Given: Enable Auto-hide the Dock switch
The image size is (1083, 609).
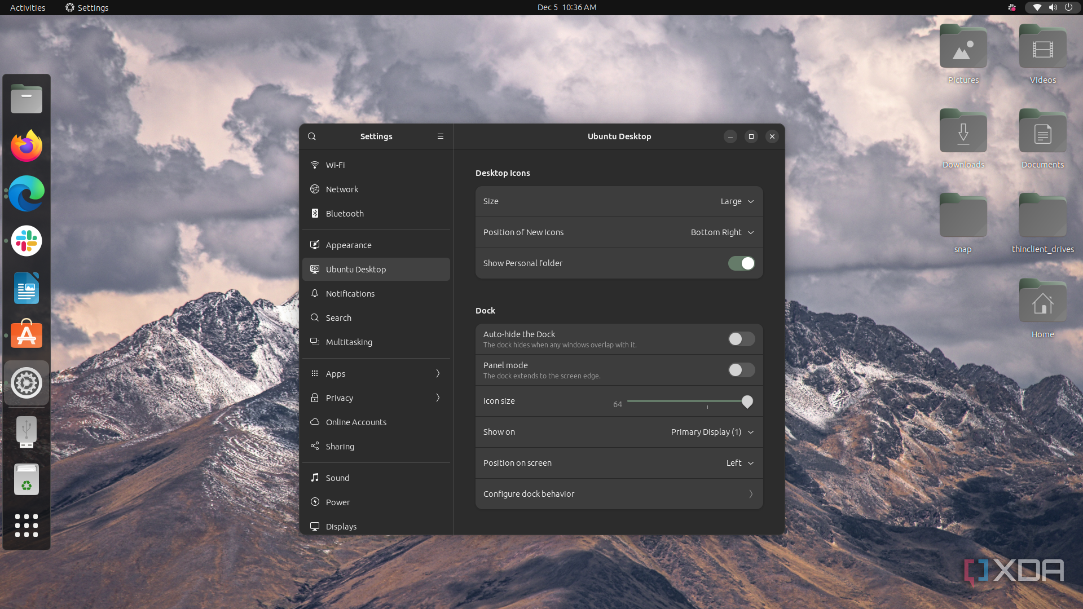Looking at the screenshot, I should (741, 339).
